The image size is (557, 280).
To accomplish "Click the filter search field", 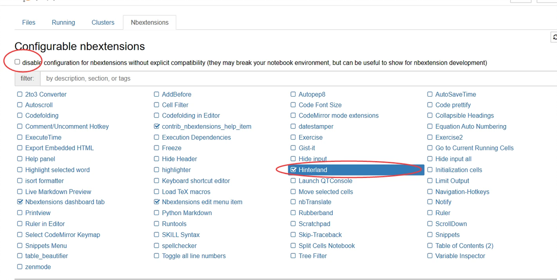I will 298,78.
